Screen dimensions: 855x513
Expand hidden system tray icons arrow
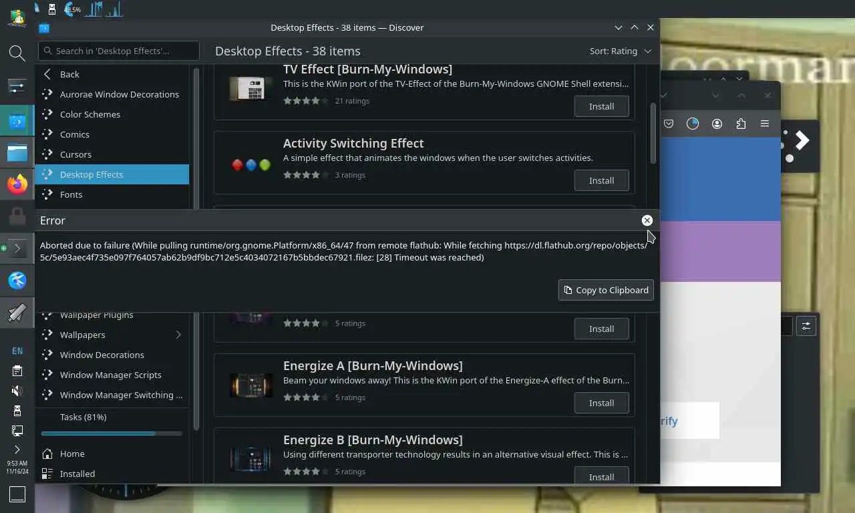(x=17, y=450)
